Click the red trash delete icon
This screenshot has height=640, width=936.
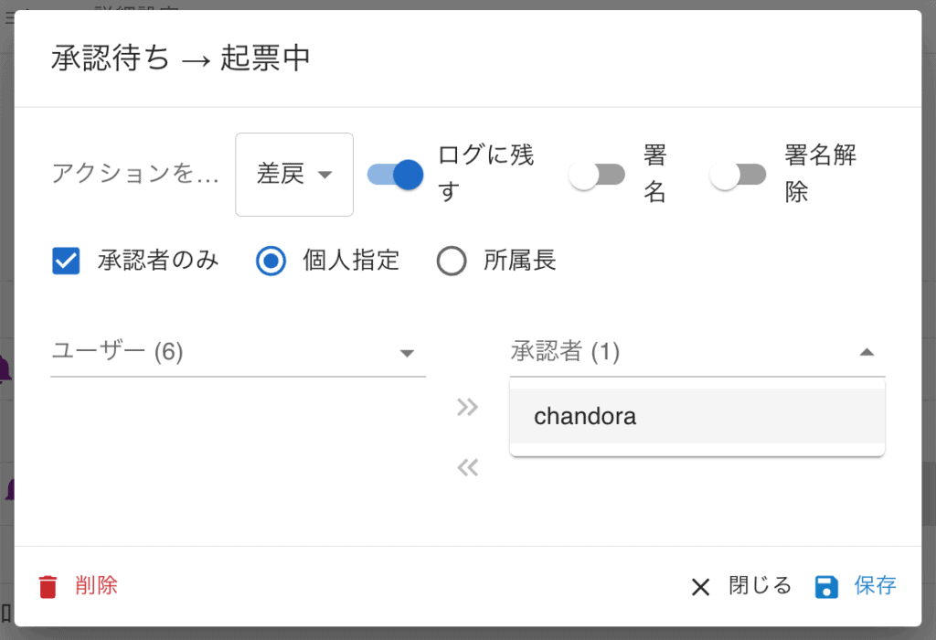[x=48, y=586]
